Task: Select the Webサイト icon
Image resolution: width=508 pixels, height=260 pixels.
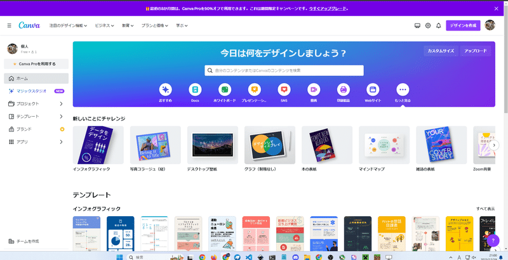Action: [x=373, y=89]
